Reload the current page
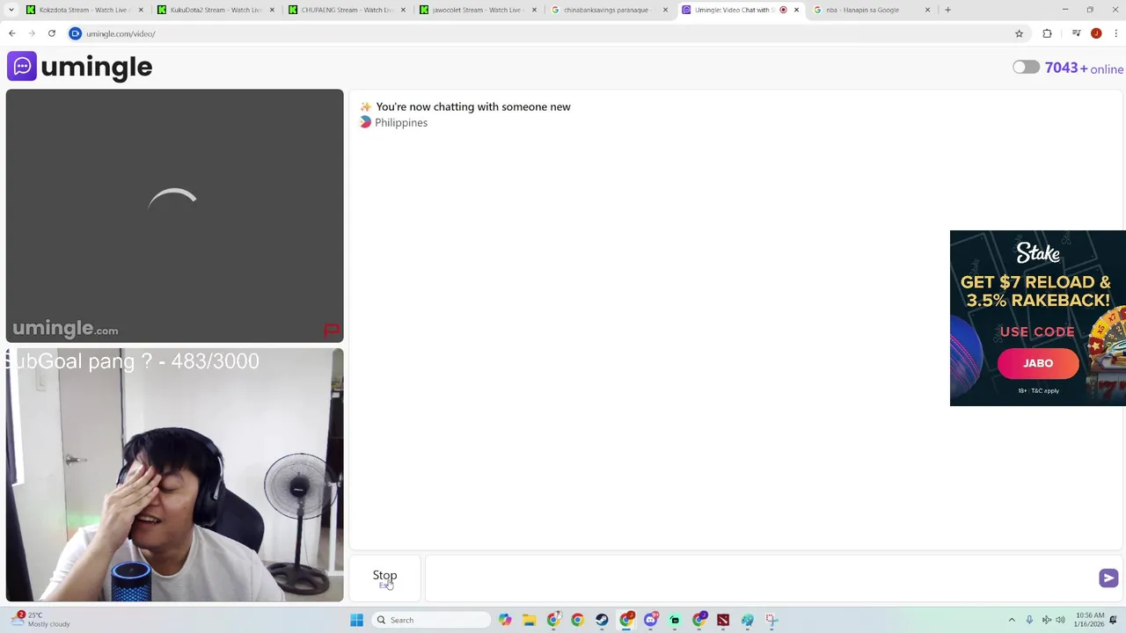 [x=52, y=33]
